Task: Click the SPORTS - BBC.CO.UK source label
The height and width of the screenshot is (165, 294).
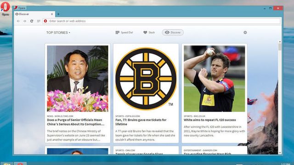Action: (x=194, y=116)
